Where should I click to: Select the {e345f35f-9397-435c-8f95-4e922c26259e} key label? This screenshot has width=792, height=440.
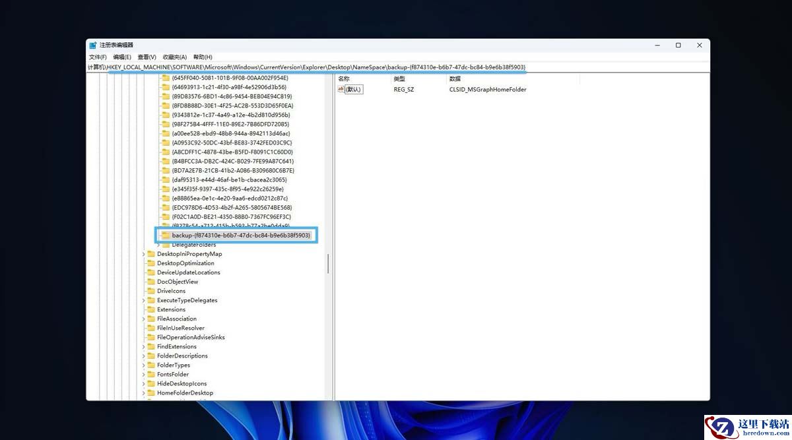[227, 189]
